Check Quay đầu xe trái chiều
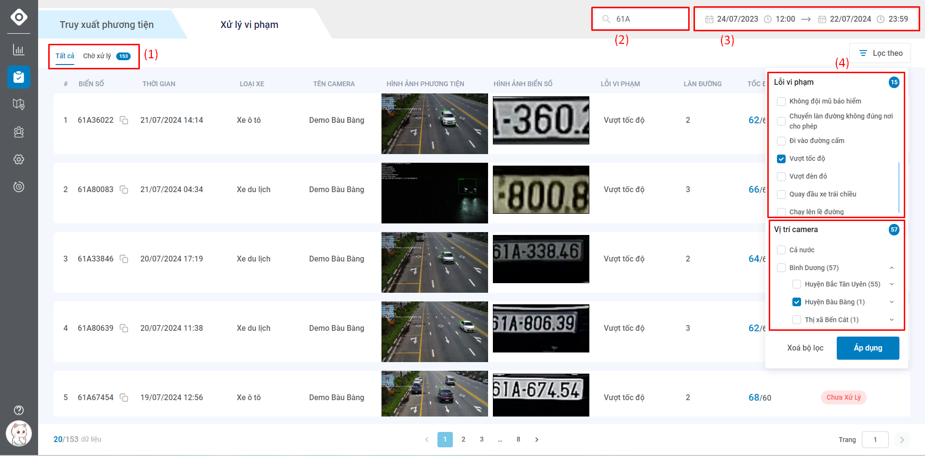 tap(781, 195)
